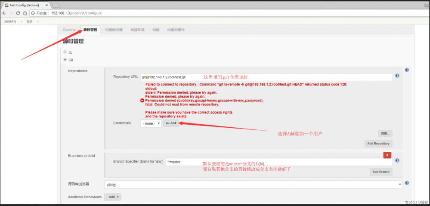Screen dimensions: 430x206
Task: Click the credentials Add button
Action: [171, 123]
